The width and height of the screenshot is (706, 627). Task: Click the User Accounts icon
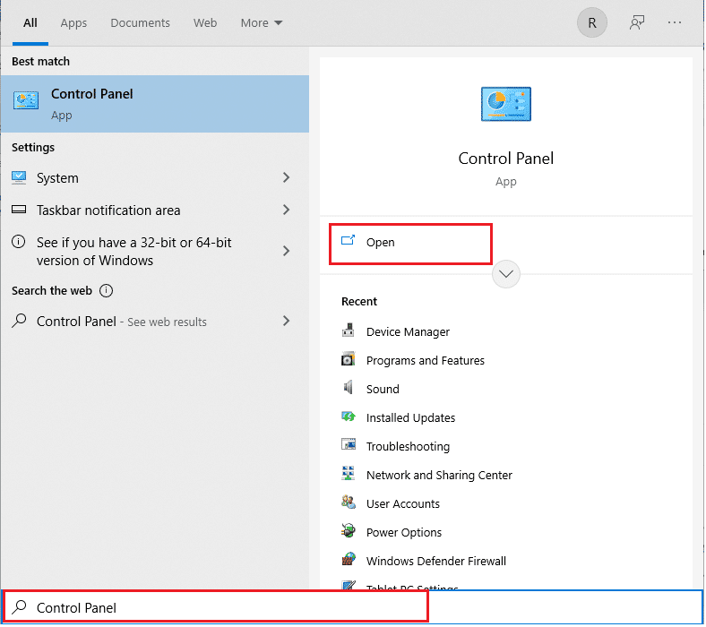349,503
